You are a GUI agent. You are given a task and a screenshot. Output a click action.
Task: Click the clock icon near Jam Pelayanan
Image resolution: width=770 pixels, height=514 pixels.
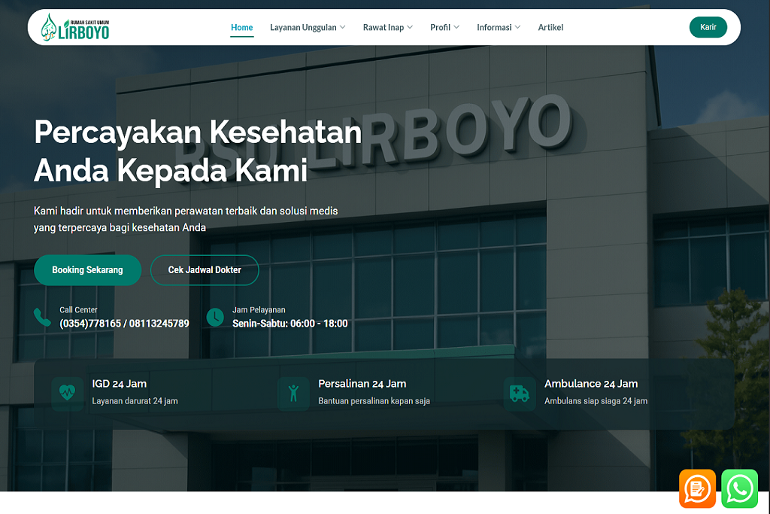[216, 317]
